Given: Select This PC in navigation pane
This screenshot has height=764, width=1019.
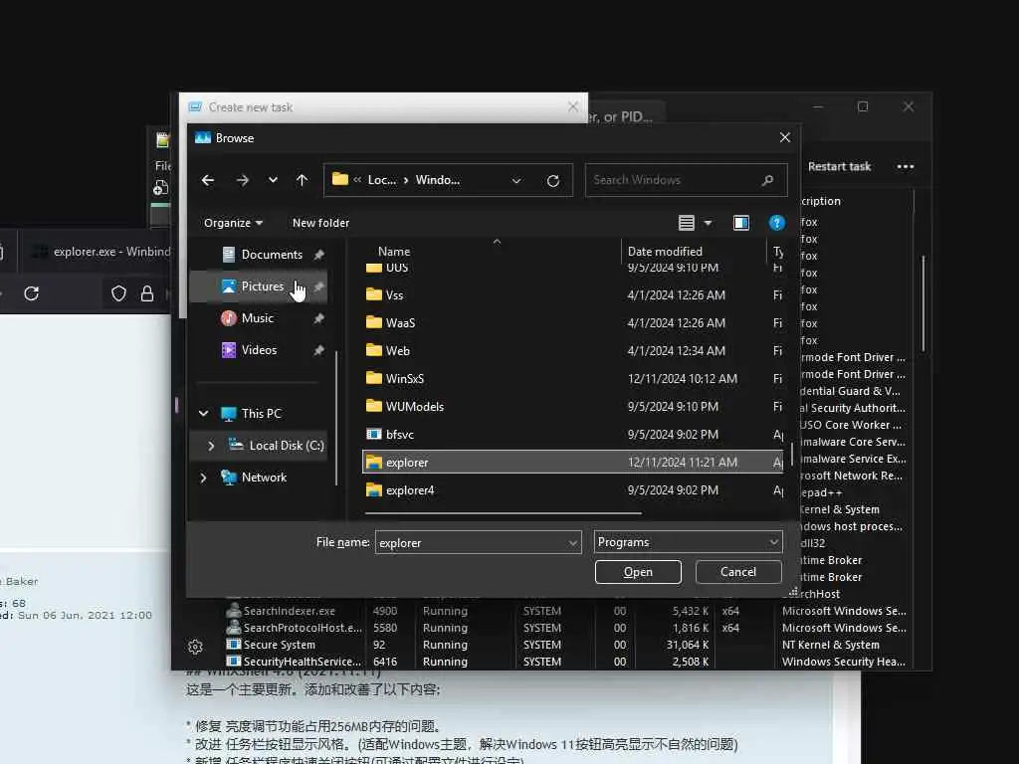Looking at the screenshot, I should click(x=262, y=414).
